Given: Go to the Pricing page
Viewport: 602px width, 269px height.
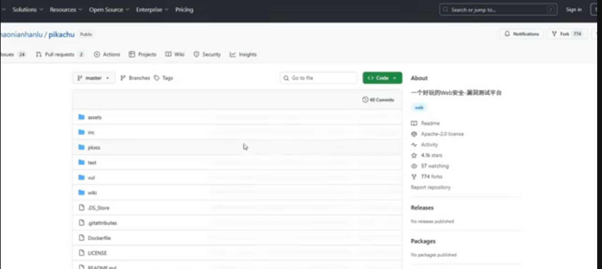Looking at the screenshot, I should tap(184, 10).
